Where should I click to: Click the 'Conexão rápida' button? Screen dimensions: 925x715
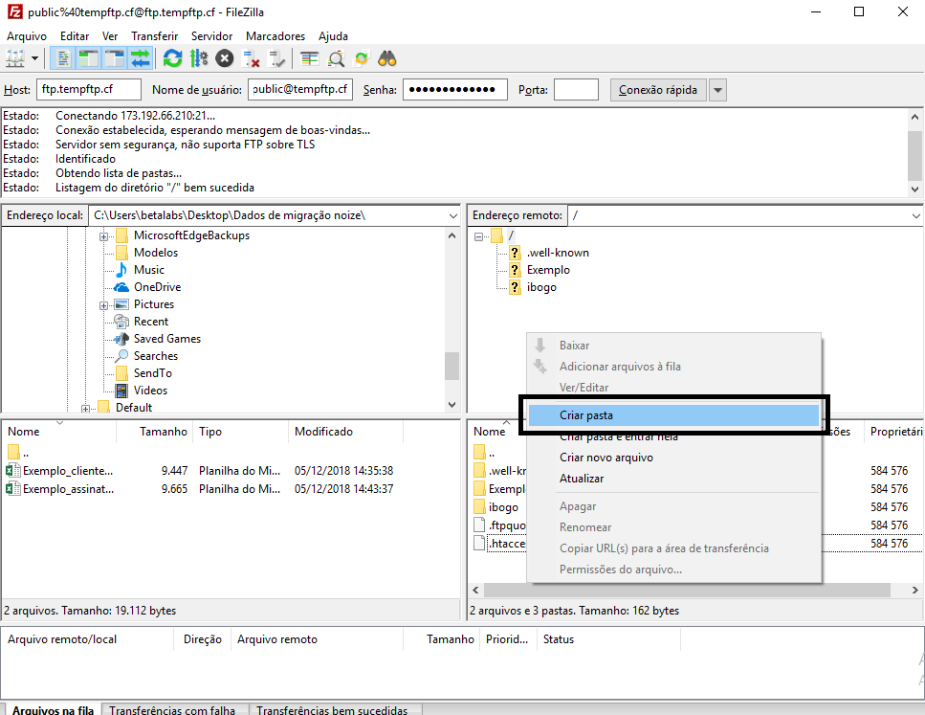657,90
